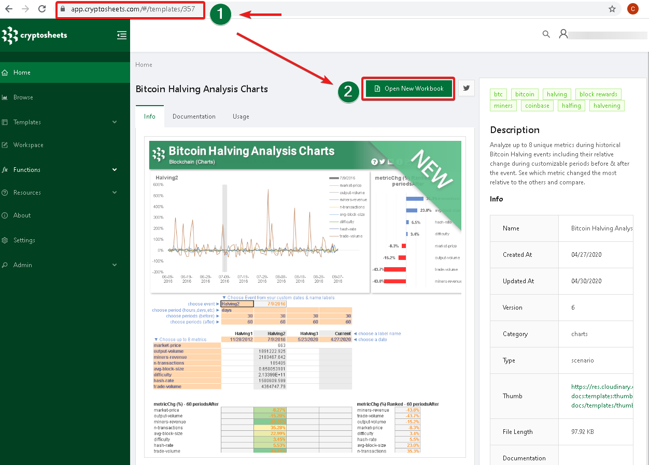
Task: Open Workspace in the sidebar
Action: point(65,145)
